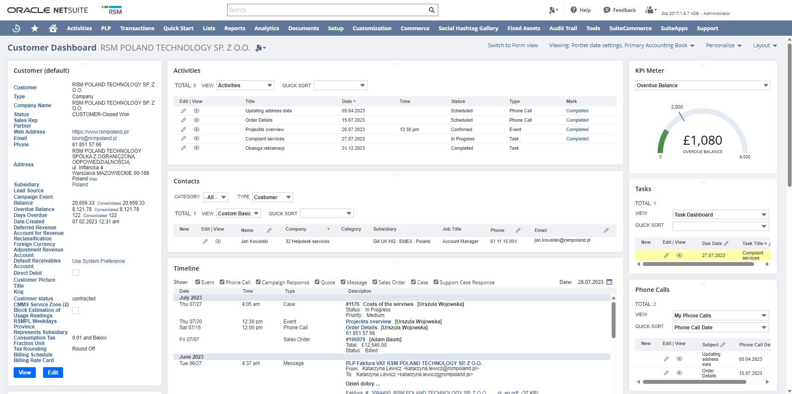View the Complaint services activity eye icon

[x=197, y=139]
